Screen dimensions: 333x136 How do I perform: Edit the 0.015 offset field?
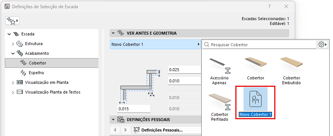point(134,109)
